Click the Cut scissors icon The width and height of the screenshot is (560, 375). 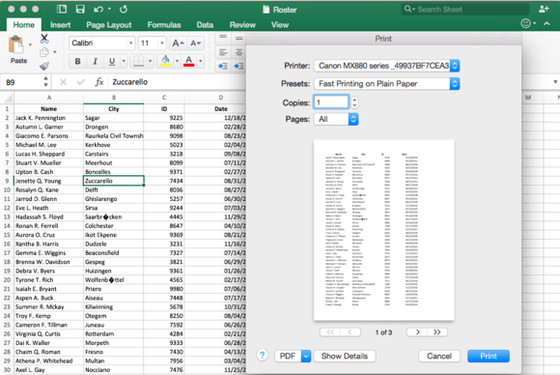(x=44, y=39)
